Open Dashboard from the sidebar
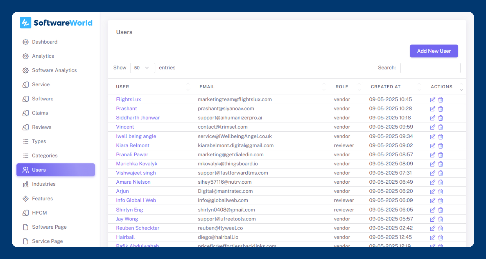Viewport: 486px width, 259px height. (x=44, y=42)
